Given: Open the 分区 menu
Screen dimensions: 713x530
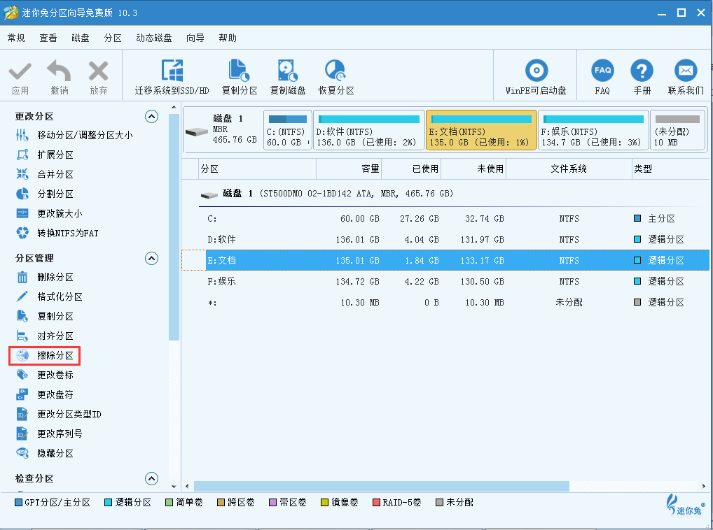Looking at the screenshot, I should tap(113, 38).
